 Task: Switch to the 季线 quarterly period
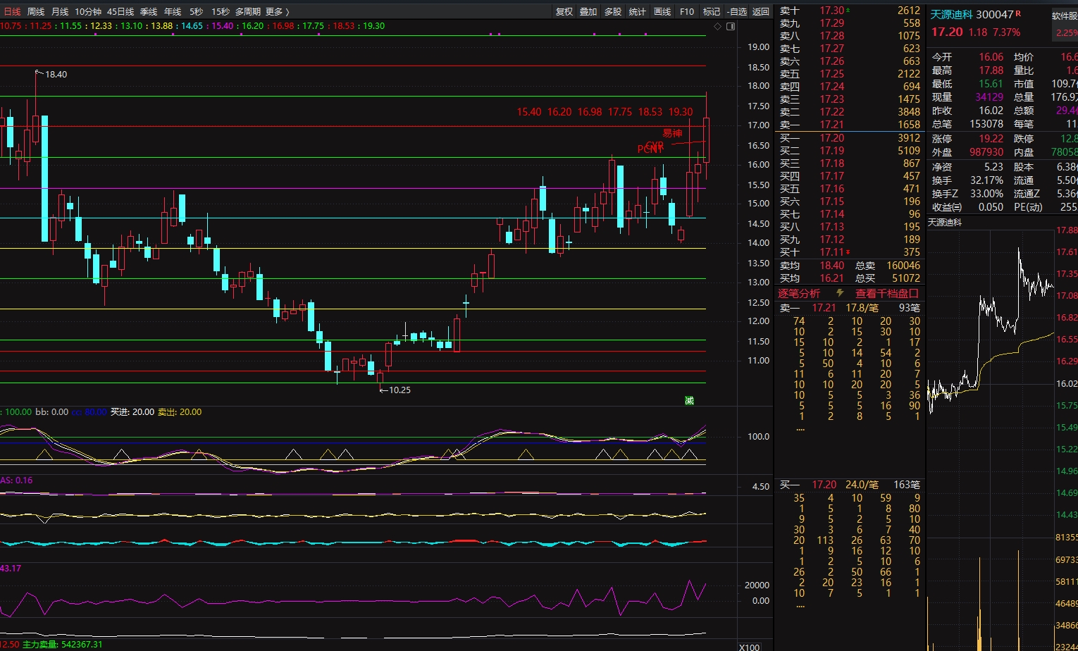pyautogui.click(x=149, y=11)
